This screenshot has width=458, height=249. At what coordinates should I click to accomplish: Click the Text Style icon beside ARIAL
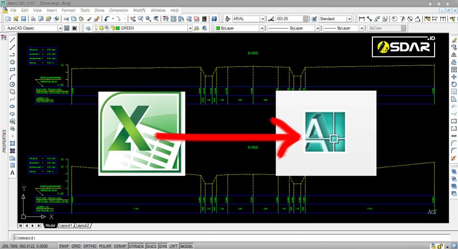(227, 19)
